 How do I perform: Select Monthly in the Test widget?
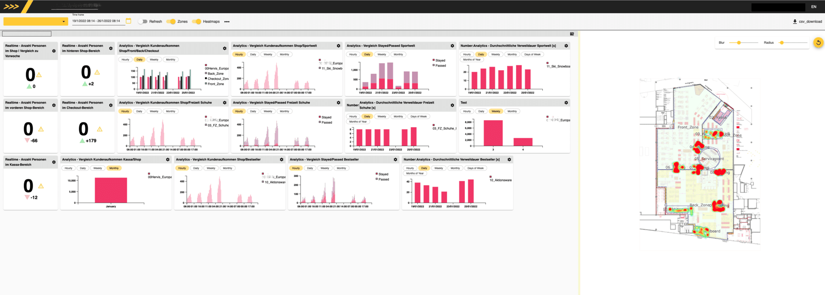pos(512,111)
